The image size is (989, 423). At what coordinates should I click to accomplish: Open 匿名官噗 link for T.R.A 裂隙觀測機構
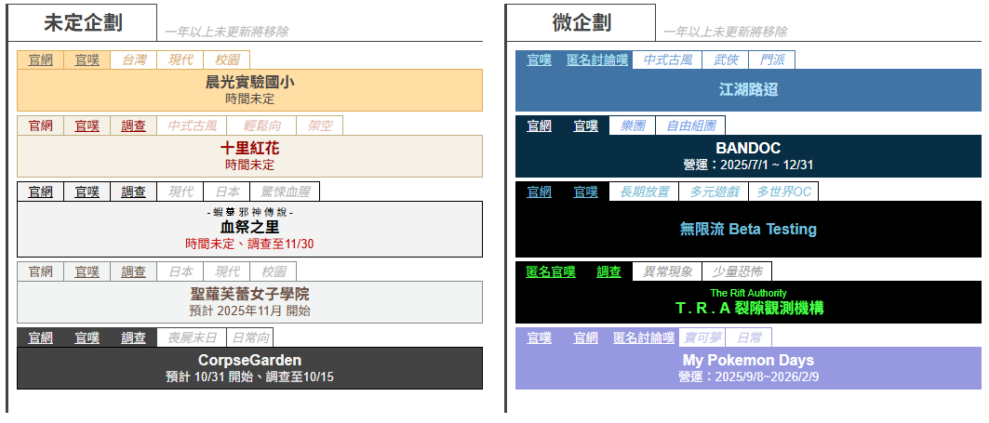pos(551,271)
